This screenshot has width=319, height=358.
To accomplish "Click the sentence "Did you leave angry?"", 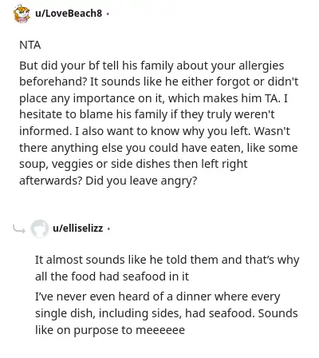I will click(141, 181).
